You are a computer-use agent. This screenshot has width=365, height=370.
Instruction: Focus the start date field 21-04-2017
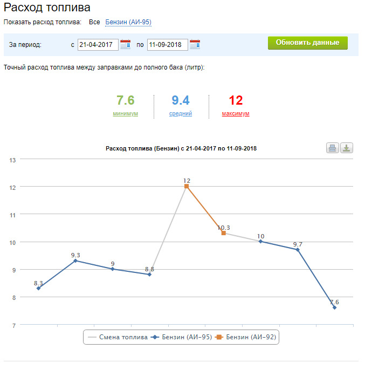coord(98,45)
